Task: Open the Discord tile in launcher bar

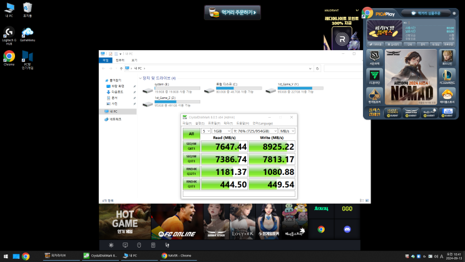Action: tap(347, 229)
